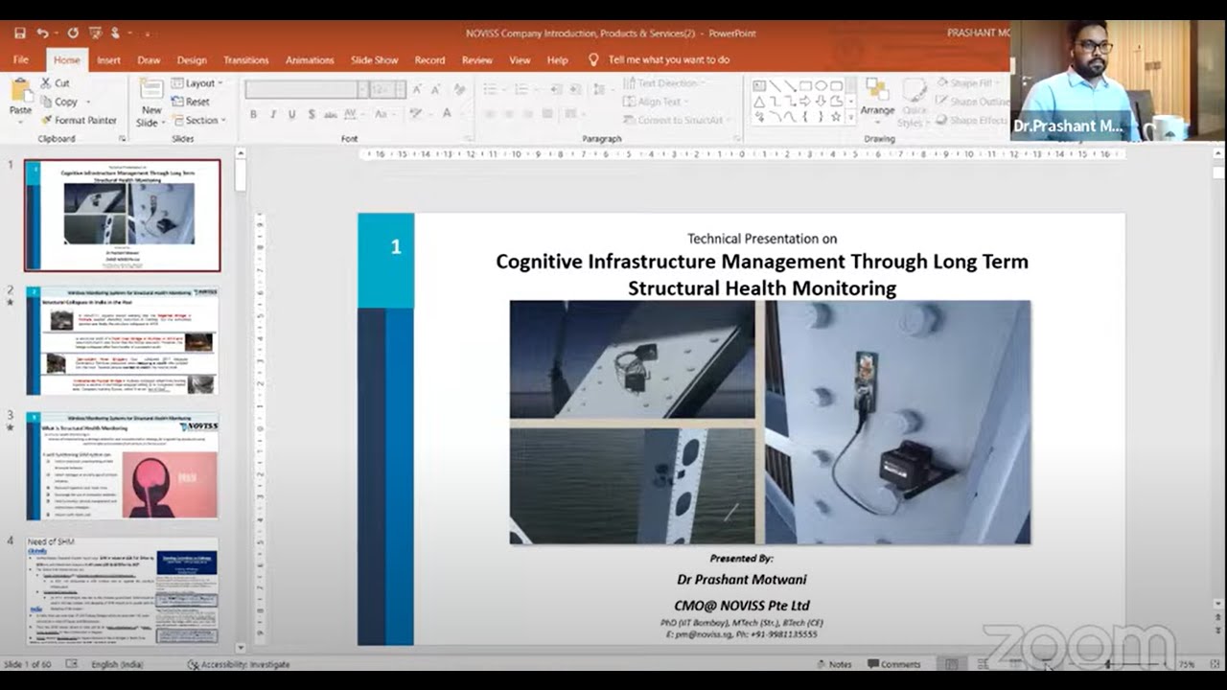Screen dimensions: 1227x690
Task: Toggle the Notes pane
Action: click(834, 664)
